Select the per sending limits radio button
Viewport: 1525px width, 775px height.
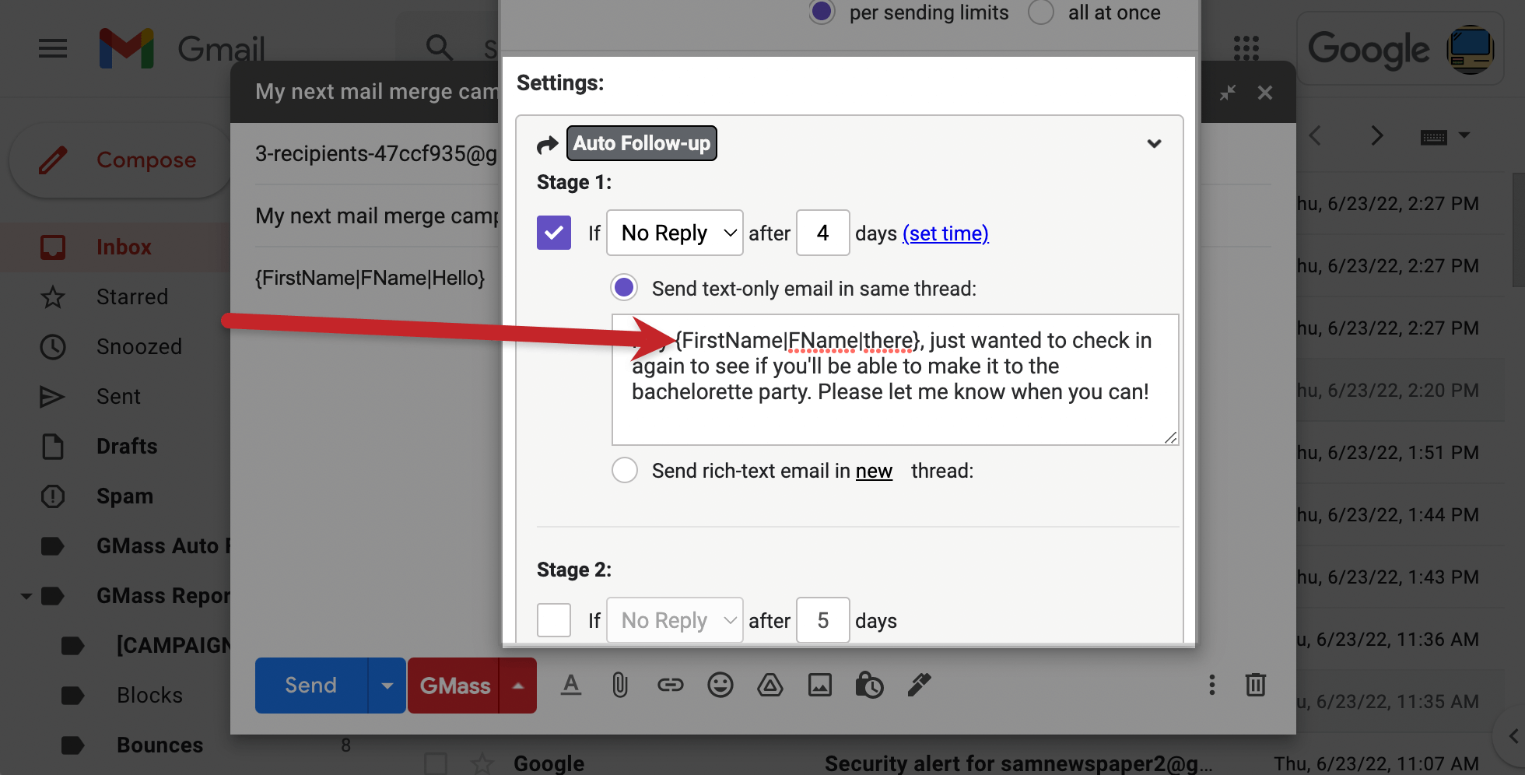click(822, 12)
